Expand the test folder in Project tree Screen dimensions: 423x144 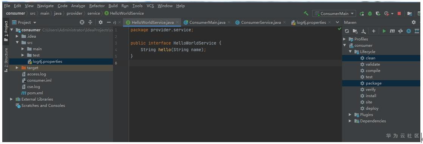[x=23, y=55]
